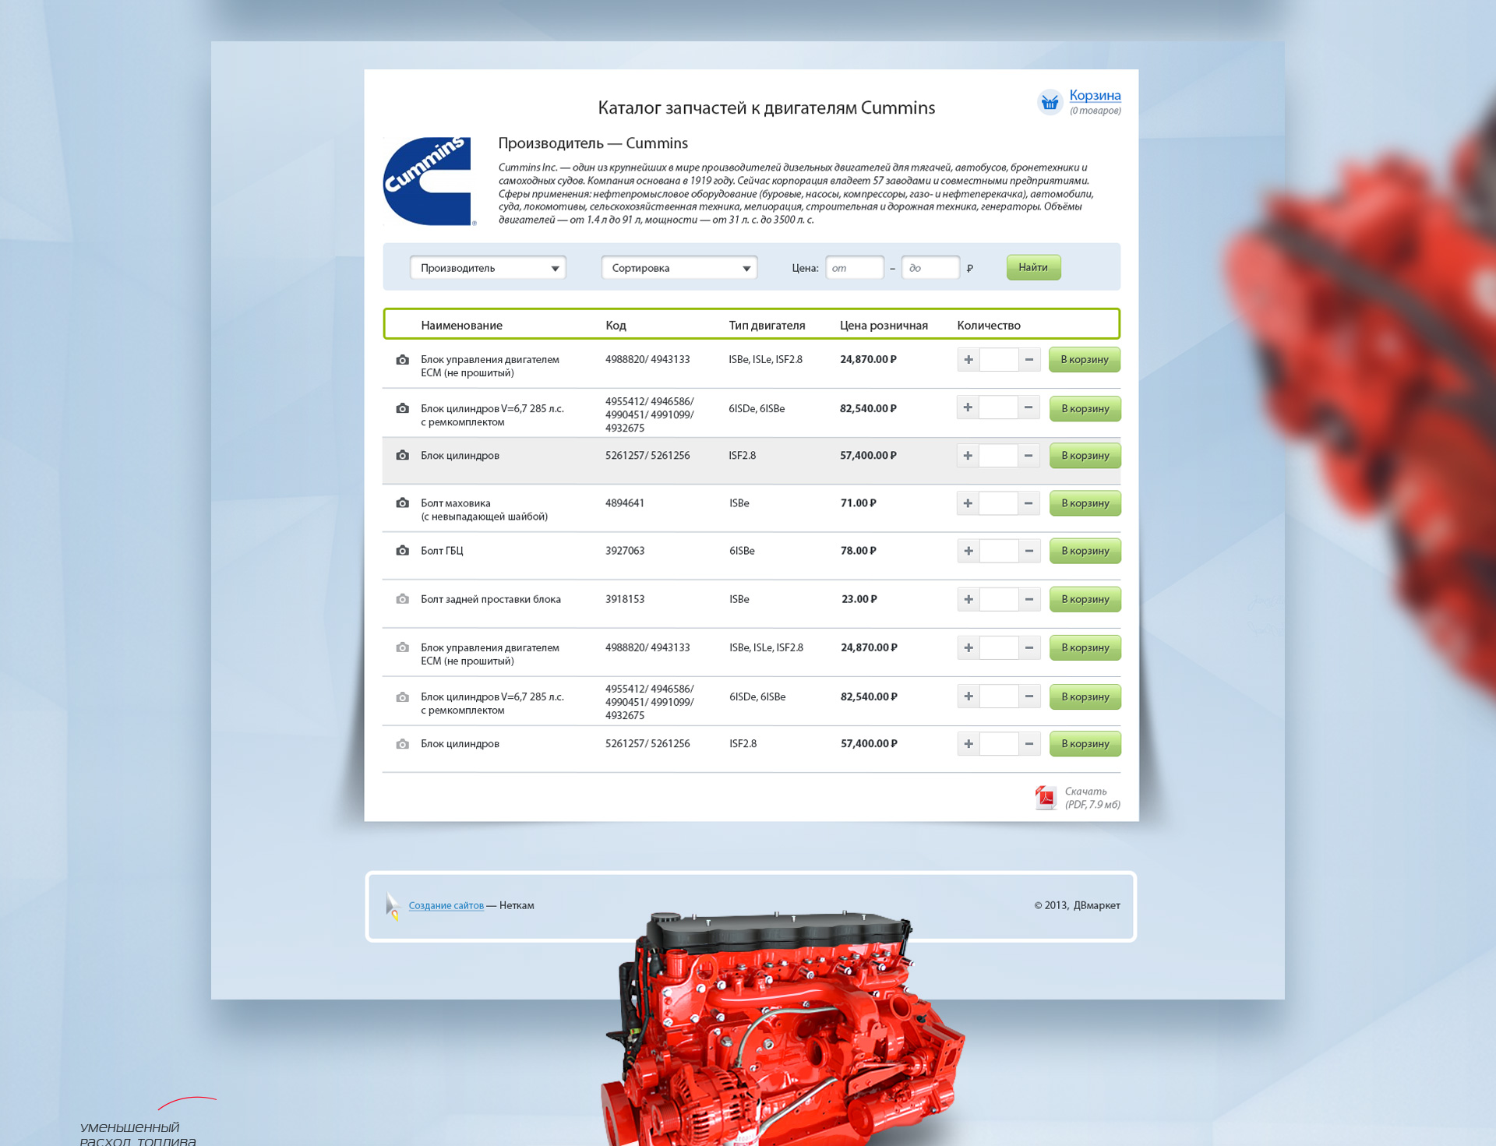Click the shopping basket icon near Корзина
1496x1146 pixels.
[1050, 102]
